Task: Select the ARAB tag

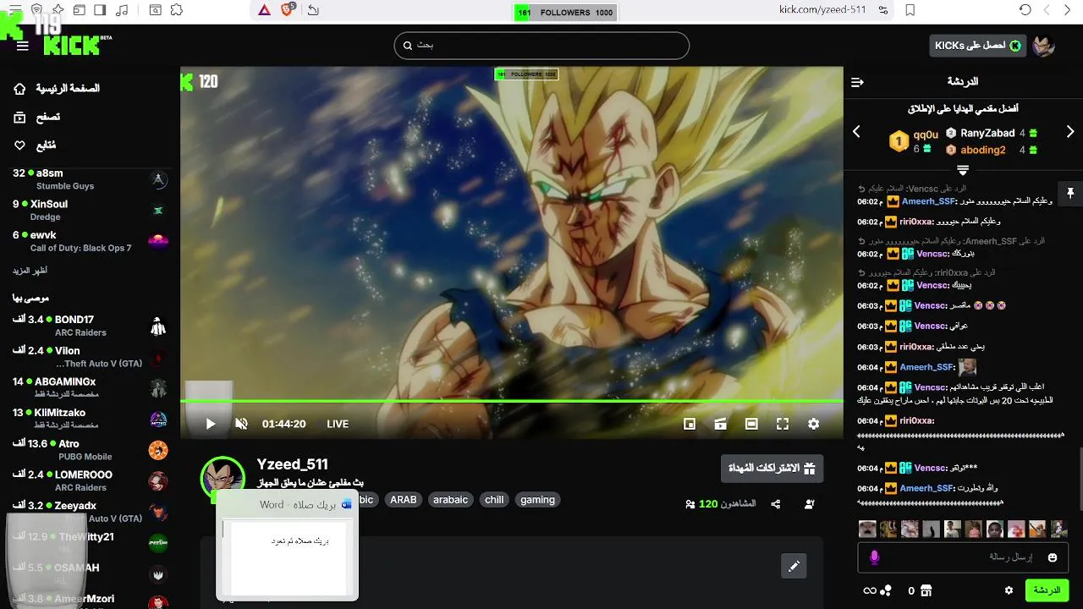Action: tap(403, 500)
